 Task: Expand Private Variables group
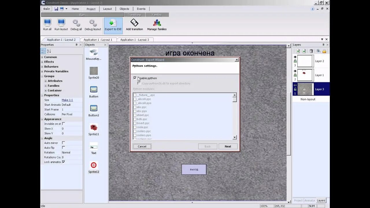point(42,71)
